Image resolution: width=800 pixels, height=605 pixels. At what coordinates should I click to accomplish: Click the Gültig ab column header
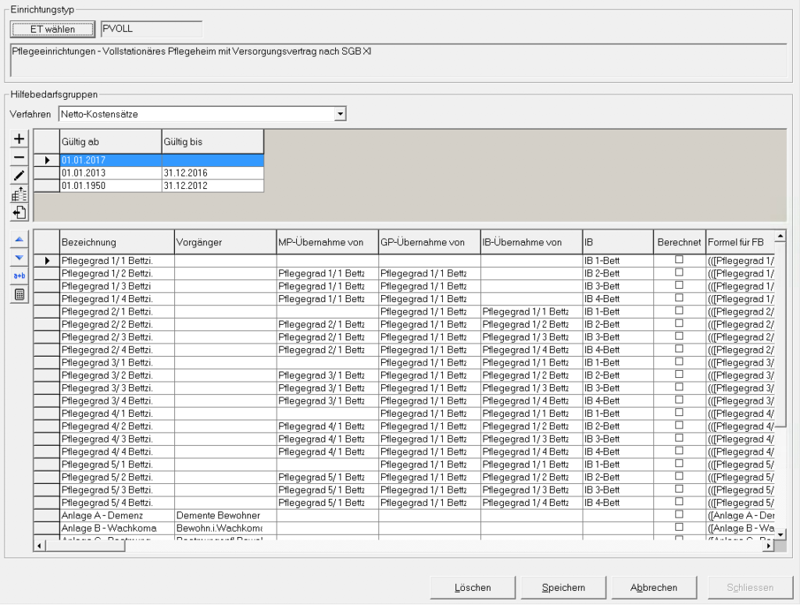tap(110, 142)
